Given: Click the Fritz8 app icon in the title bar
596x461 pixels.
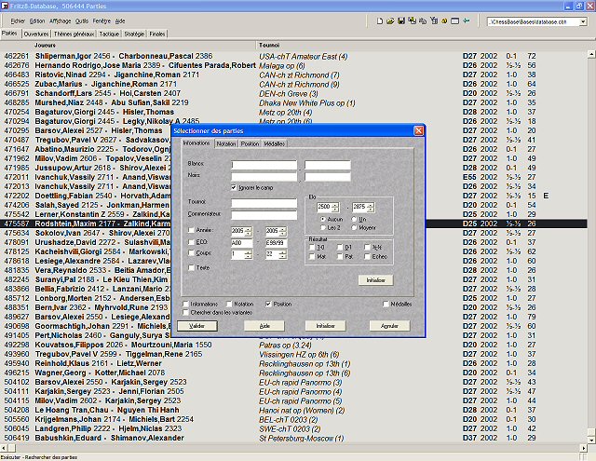Looking at the screenshot, I should click(6, 6).
